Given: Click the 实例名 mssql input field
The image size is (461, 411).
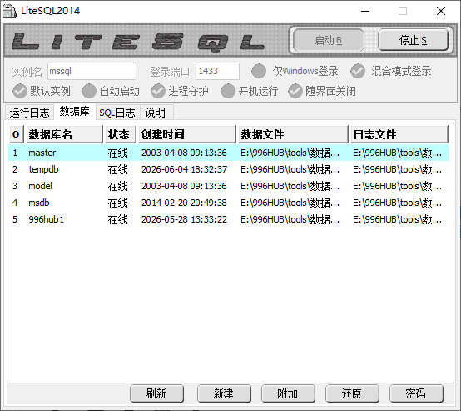Looking at the screenshot, I should point(92,71).
